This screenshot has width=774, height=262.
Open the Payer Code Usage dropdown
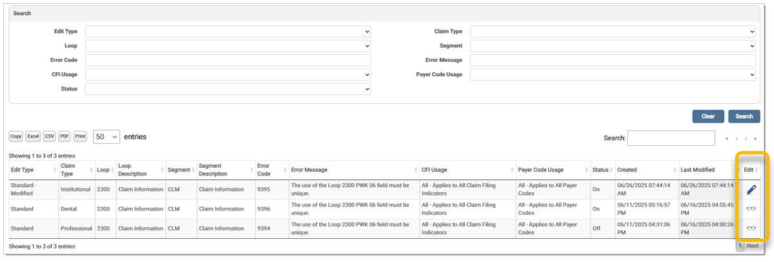click(612, 75)
